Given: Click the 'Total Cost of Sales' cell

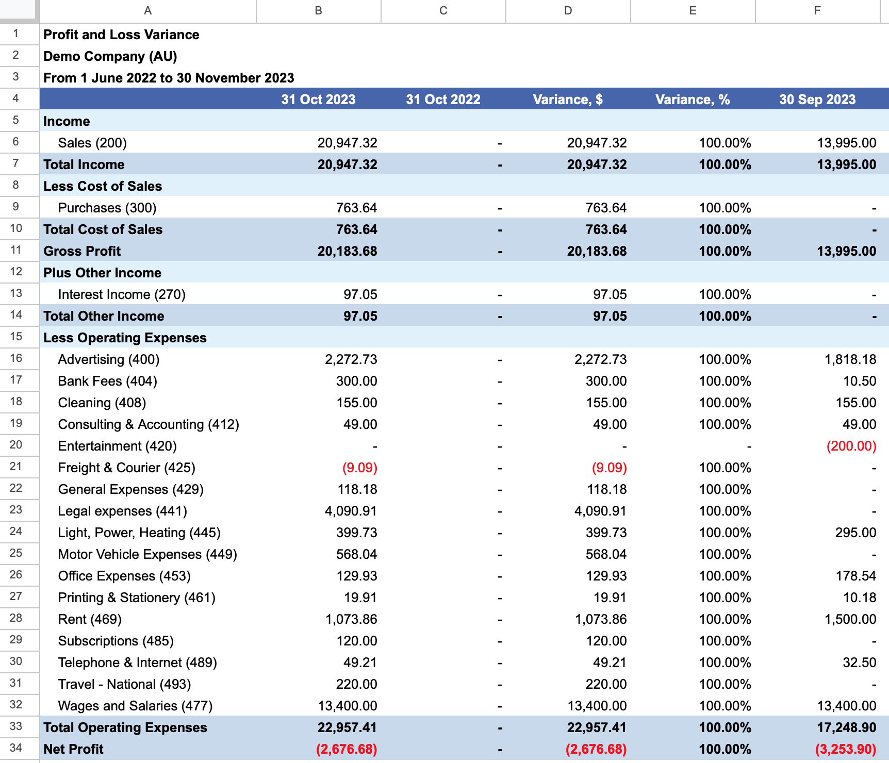Looking at the screenshot, I should (x=148, y=229).
